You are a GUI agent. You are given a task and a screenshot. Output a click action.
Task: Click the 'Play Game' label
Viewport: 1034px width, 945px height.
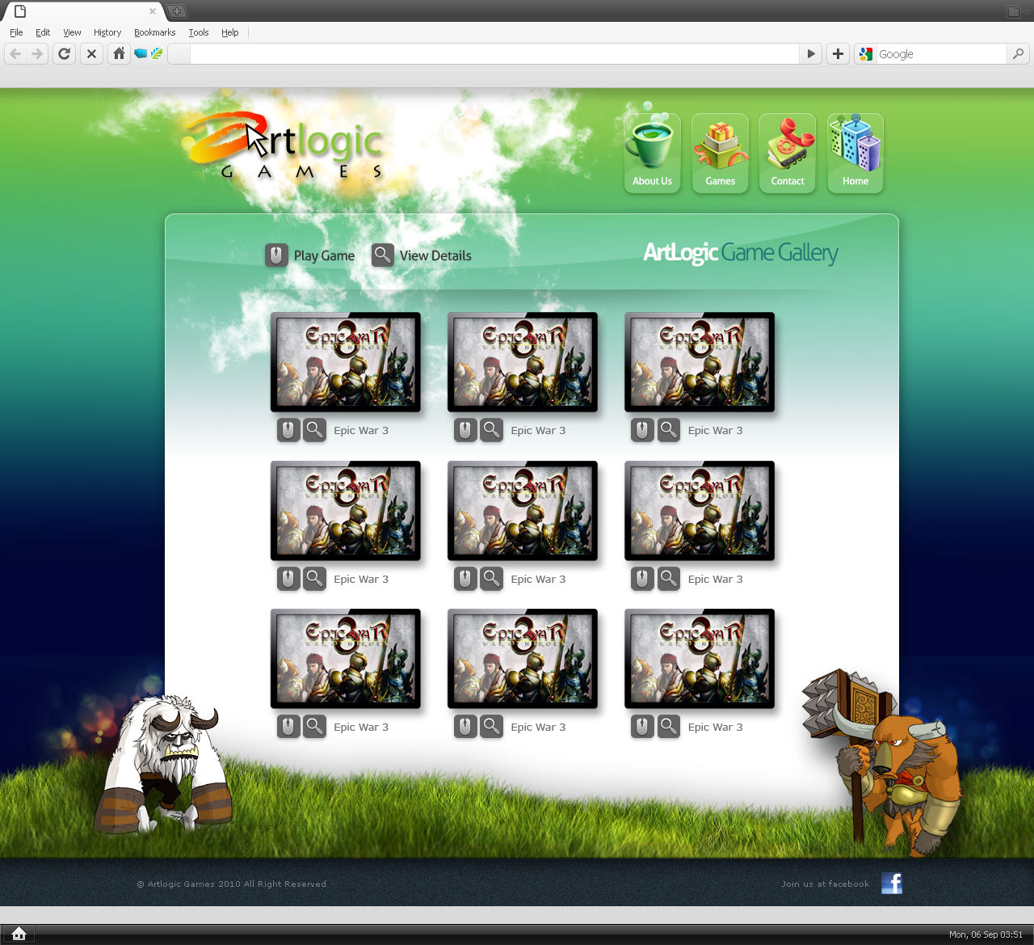324,255
